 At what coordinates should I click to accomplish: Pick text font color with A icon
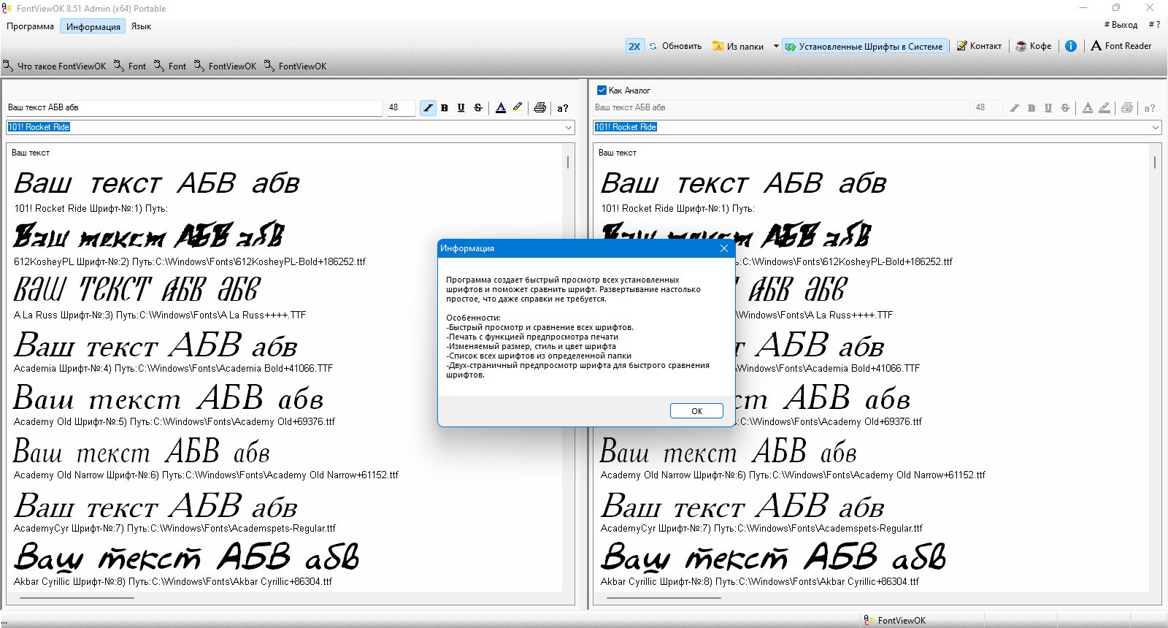pyautogui.click(x=501, y=108)
